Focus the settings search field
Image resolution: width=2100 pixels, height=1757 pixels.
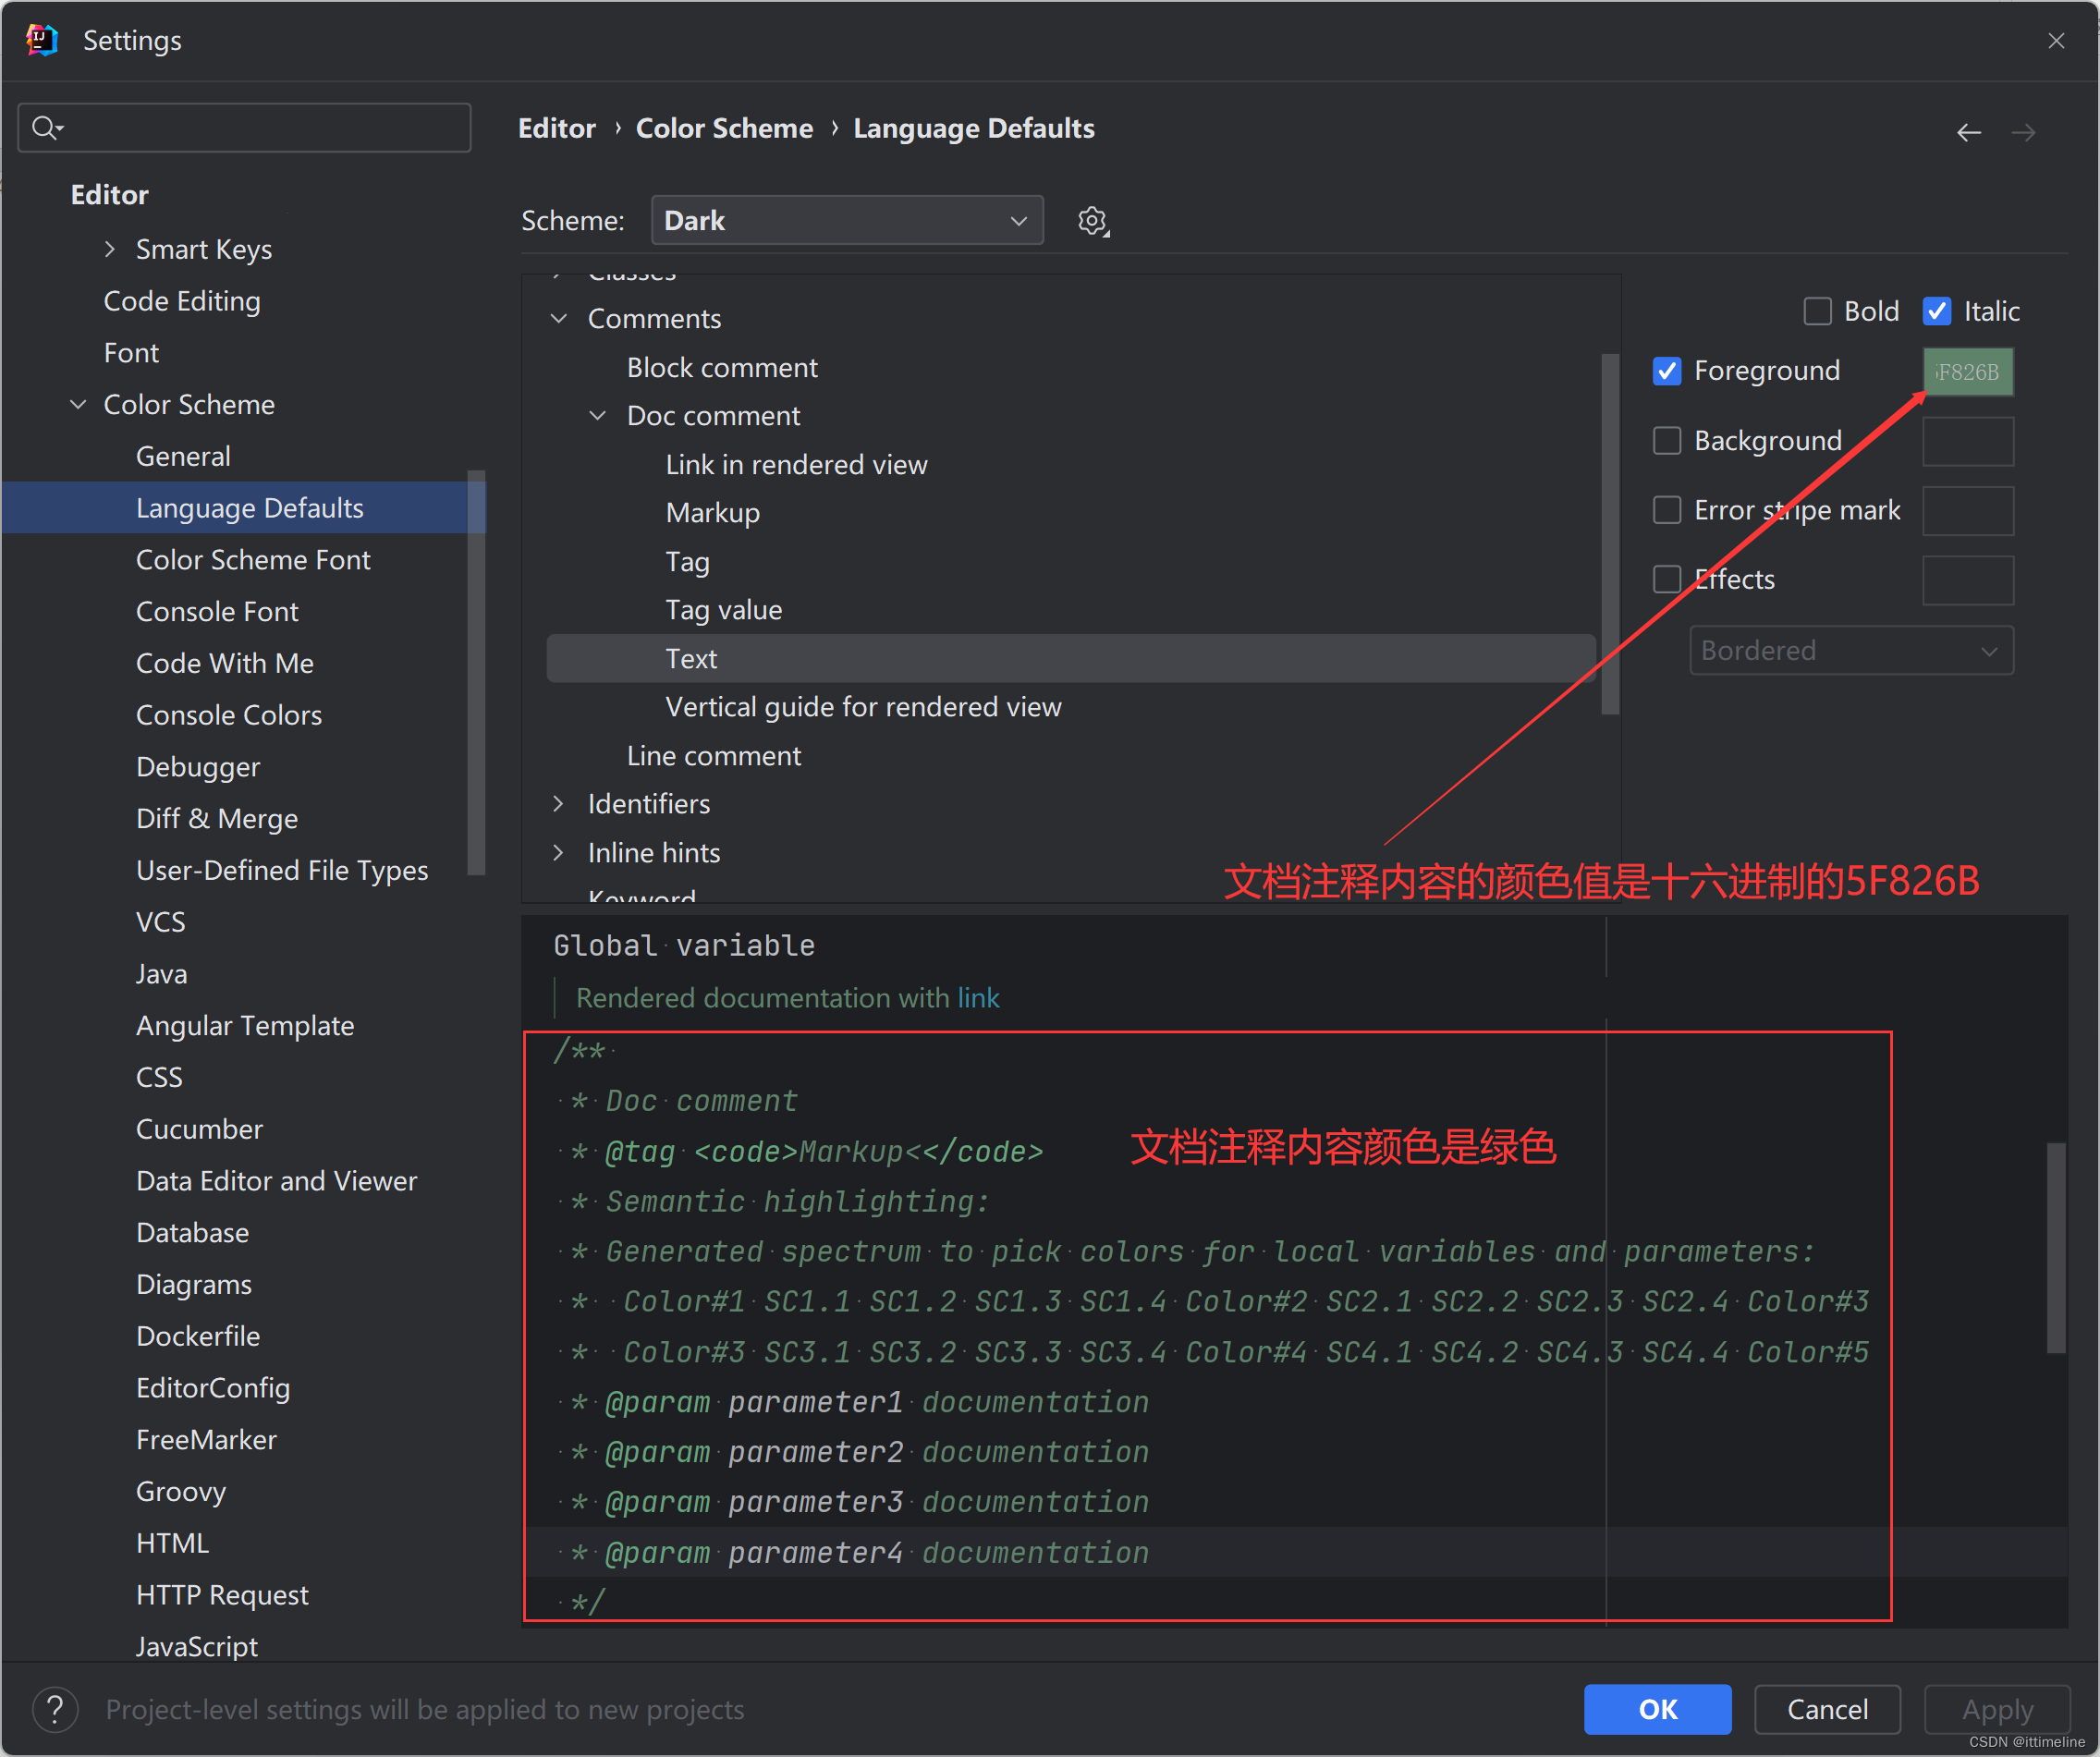[244, 127]
